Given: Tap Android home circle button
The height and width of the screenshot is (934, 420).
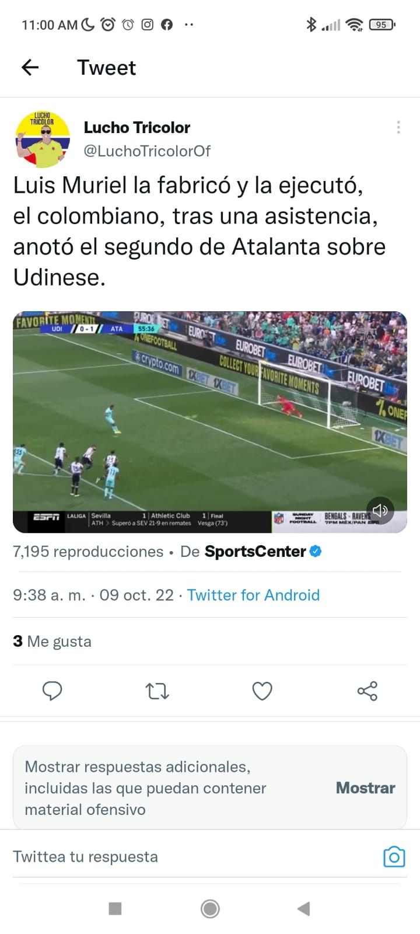Looking at the screenshot, I should click(210, 908).
